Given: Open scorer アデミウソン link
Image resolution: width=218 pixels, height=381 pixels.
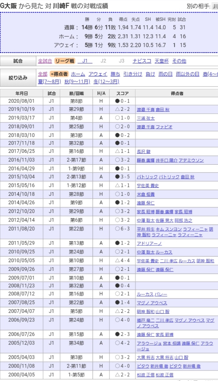Looking at the screenshot, I should coord(191,160).
